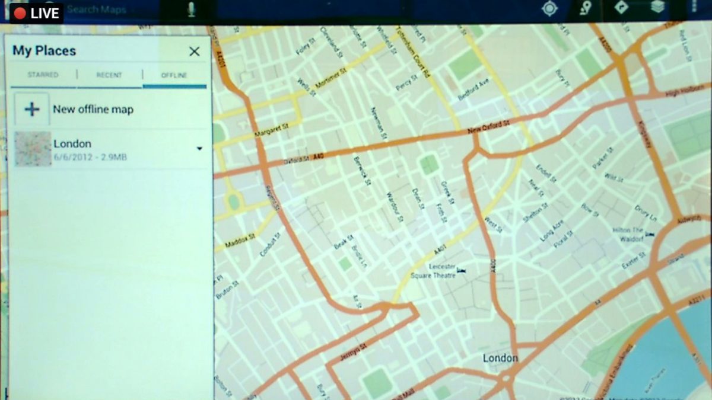The height and width of the screenshot is (400, 712).
Task: Click the plus icon for new map
Action: pos(31,109)
